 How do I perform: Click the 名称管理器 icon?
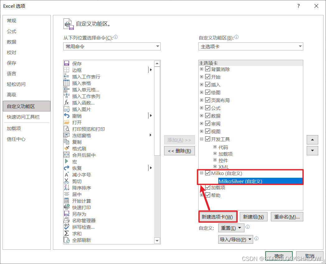[67, 220]
